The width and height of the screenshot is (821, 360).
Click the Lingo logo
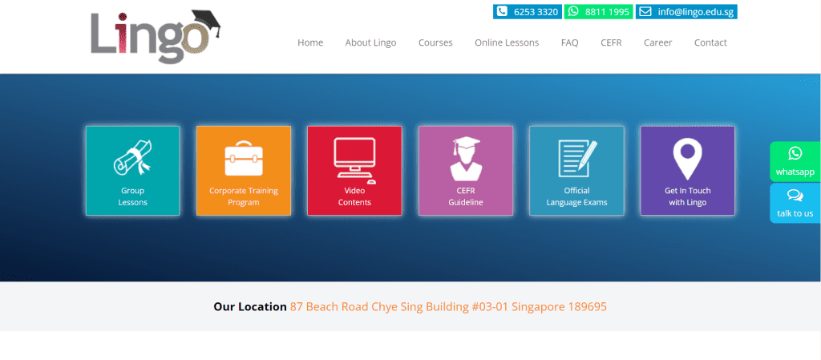click(156, 37)
